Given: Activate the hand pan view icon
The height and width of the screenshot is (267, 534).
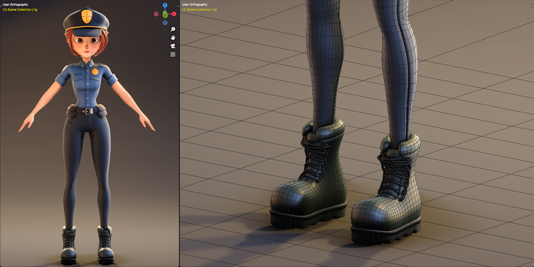Looking at the screenshot, I should point(173,37).
